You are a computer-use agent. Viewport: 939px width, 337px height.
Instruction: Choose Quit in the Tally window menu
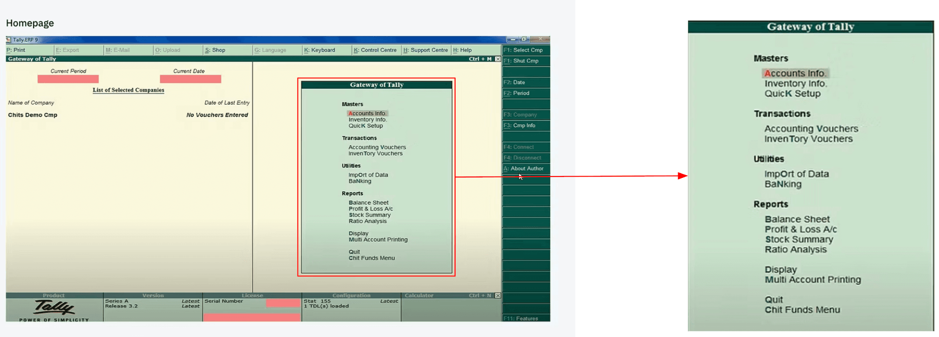(x=354, y=252)
